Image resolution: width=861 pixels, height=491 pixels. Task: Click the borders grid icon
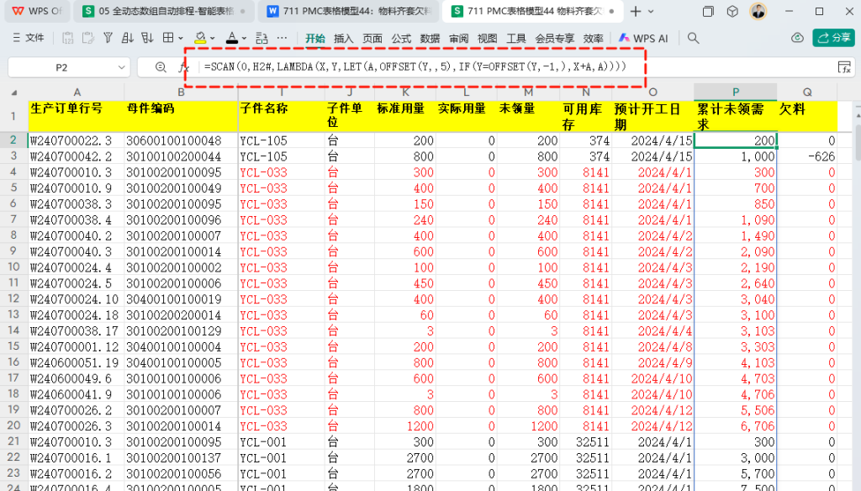pyautogui.click(x=168, y=38)
